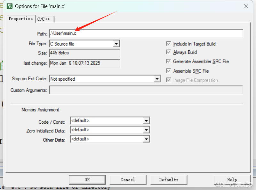Click the last change date field

(84, 63)
